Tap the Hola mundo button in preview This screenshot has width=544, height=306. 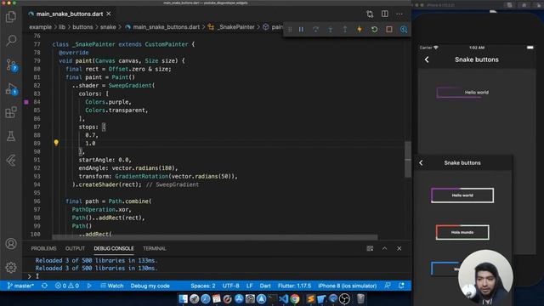tap(462, 232)
